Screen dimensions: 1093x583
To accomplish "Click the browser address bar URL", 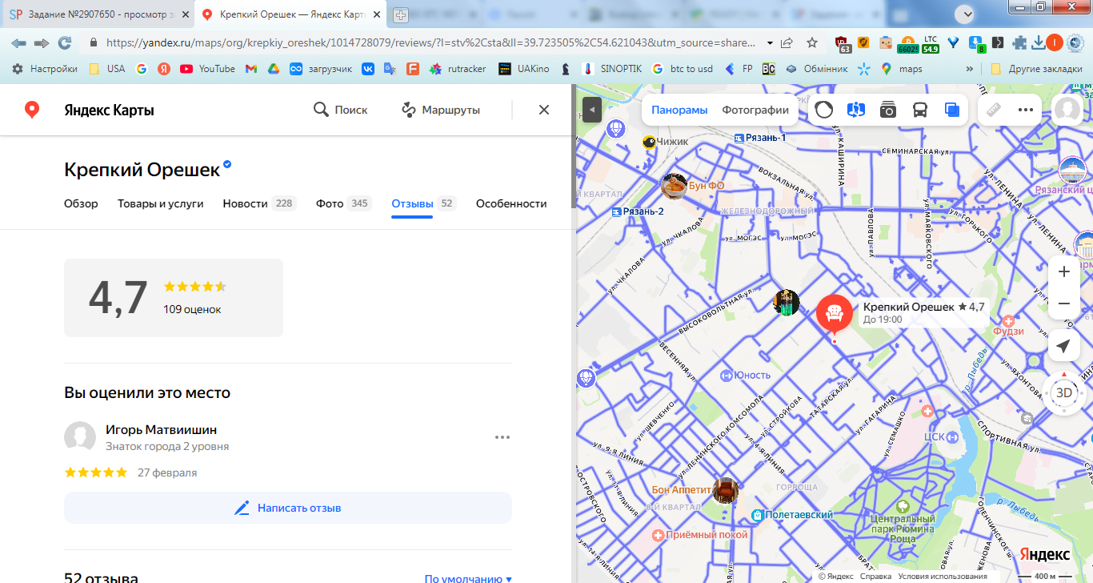I will coord(430,42).
